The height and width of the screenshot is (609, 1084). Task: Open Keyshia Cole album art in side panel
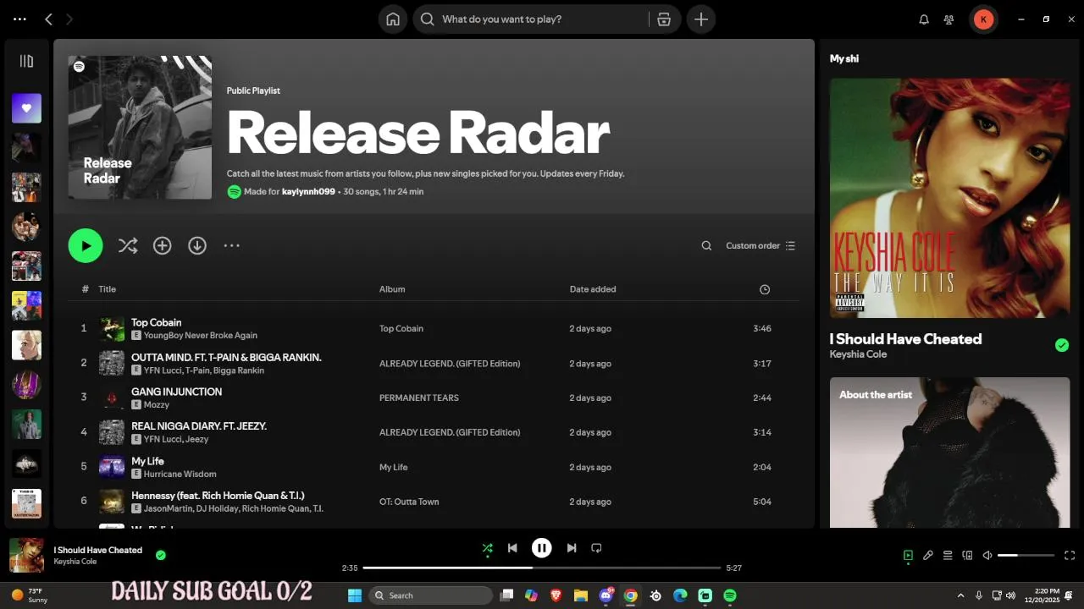pyautogui.click(x=949, y=198)
